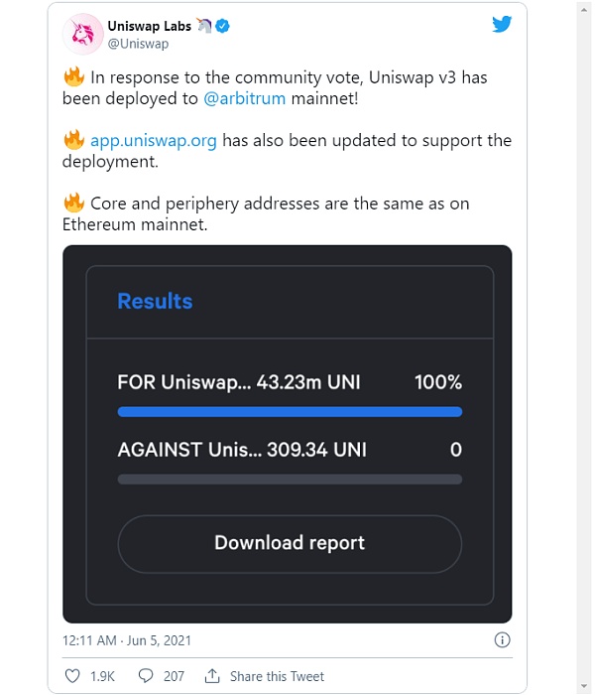Click the tweet timestamp Jun 5, 2021
Viewport: 595px width, 695px height.
click(127, 640)
